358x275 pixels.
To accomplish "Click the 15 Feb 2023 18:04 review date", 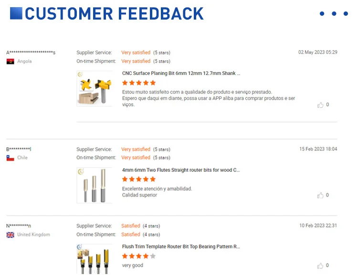I will pyautogui.click(x=318, y=149).
